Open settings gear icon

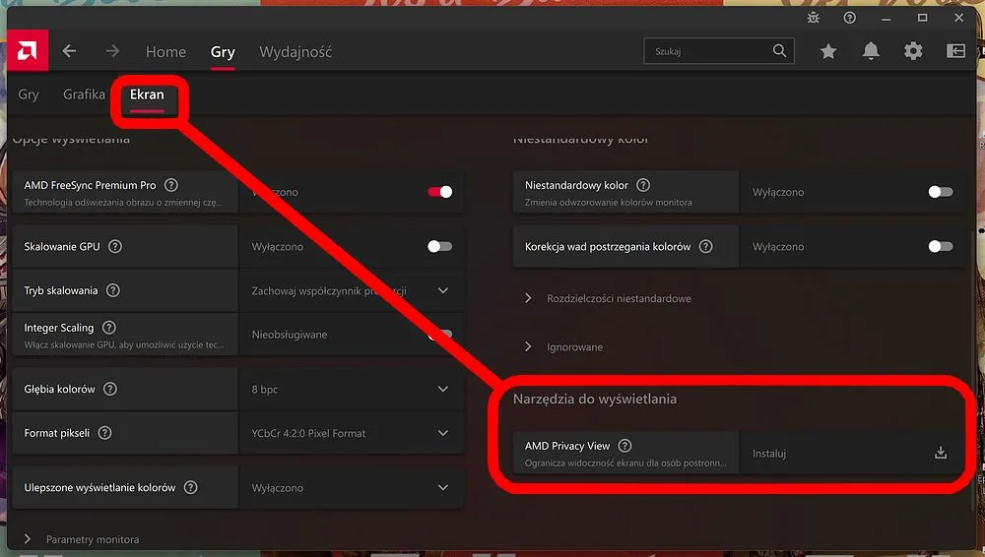coord(913,51)
